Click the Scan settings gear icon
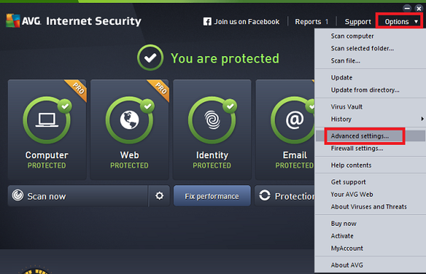 (x=159, y=196)
